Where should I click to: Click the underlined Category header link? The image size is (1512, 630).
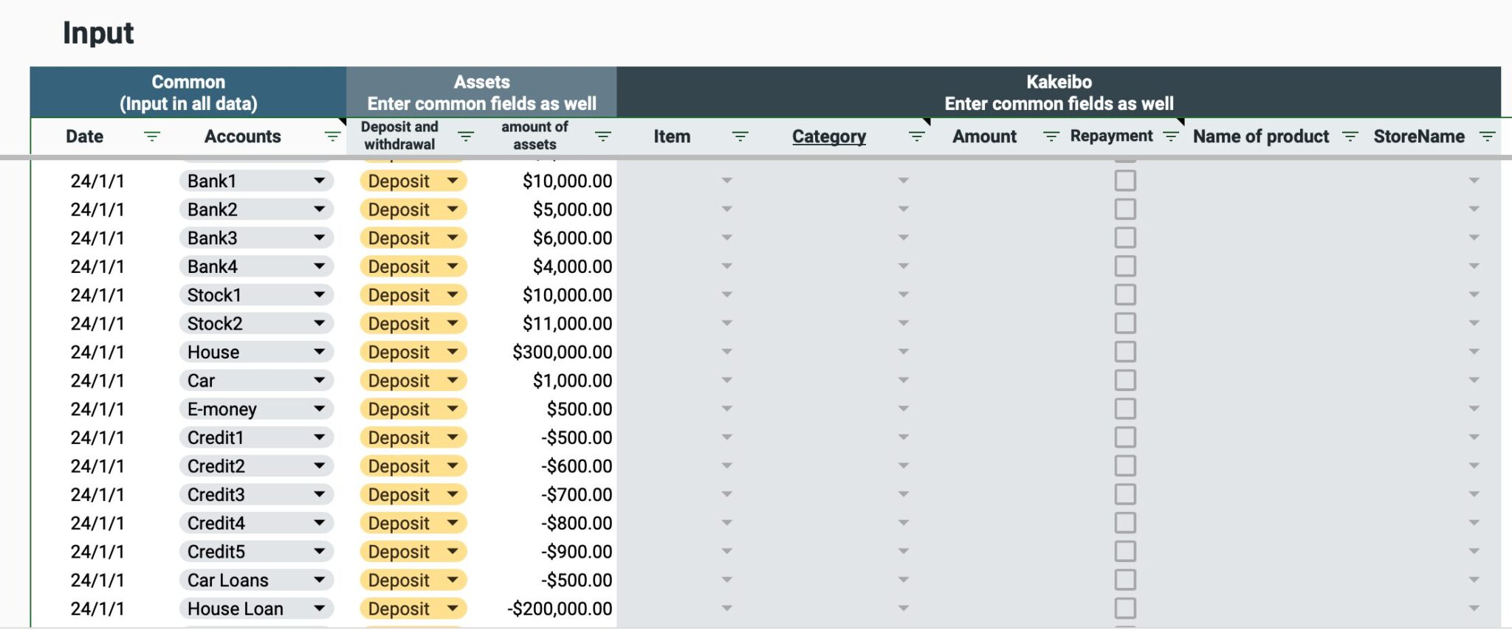828,136
